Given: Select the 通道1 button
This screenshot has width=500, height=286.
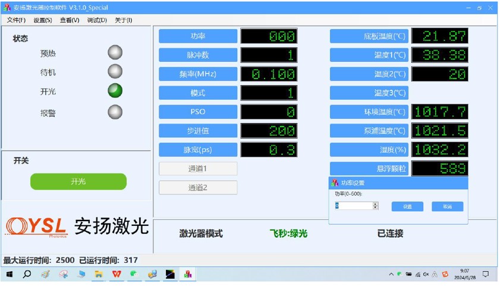Looking at the screenshot, I should [198, 169].
